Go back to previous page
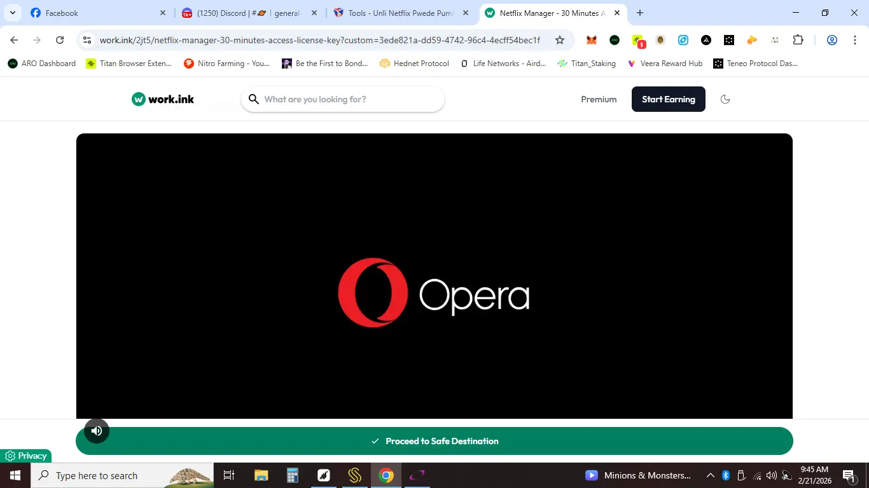Viewport: 869px width, 488px height. tap(14, 40)
